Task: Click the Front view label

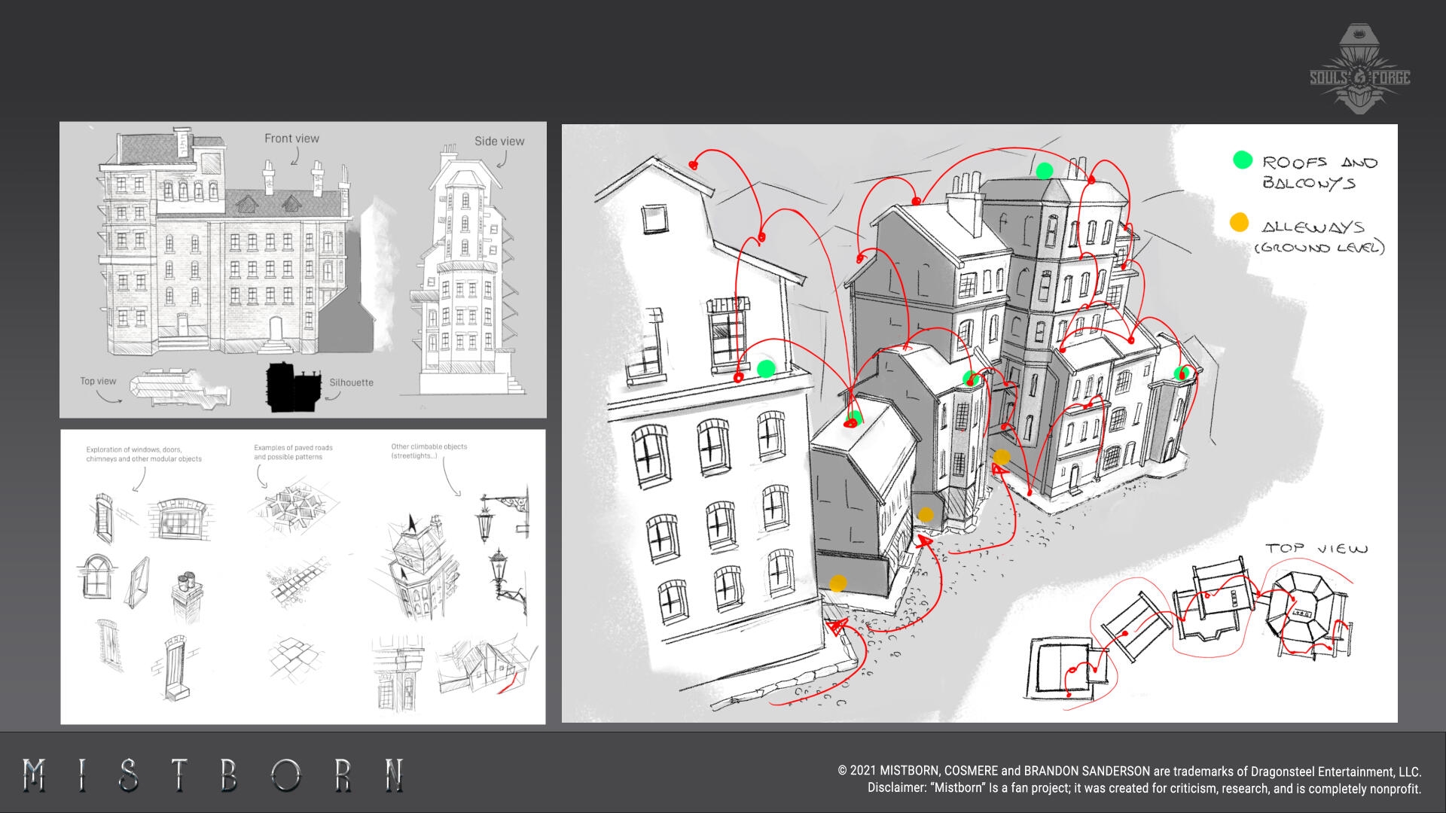Action: [291, 139]
